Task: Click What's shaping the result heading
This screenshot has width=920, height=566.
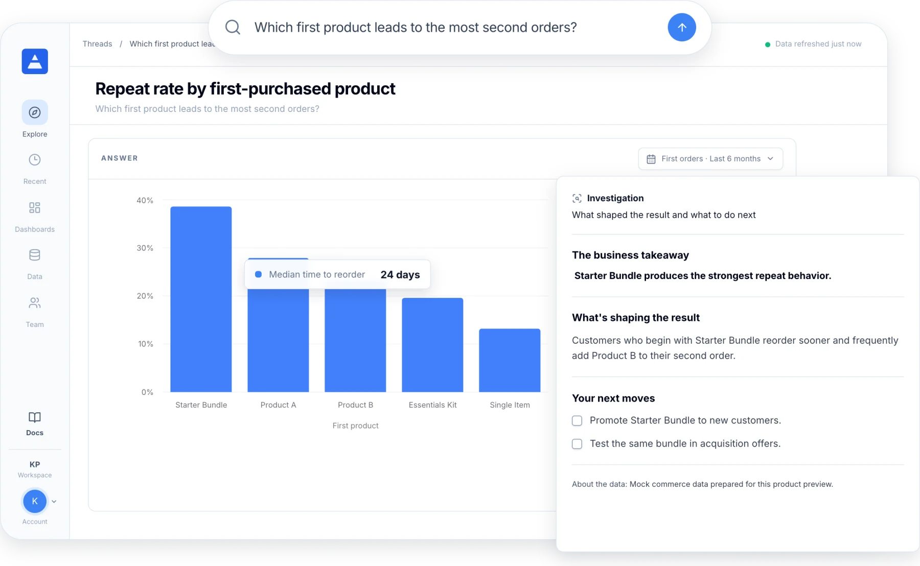Action: tap(636, 317)
